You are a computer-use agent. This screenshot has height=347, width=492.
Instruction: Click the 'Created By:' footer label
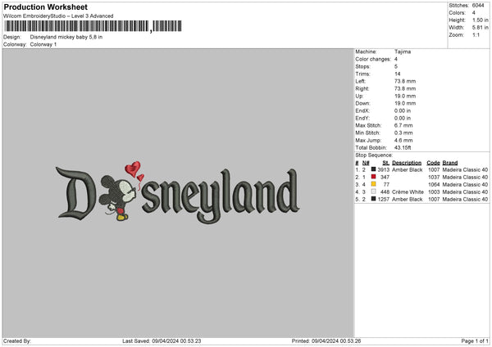pyautogui.click(x=17, y=340)
